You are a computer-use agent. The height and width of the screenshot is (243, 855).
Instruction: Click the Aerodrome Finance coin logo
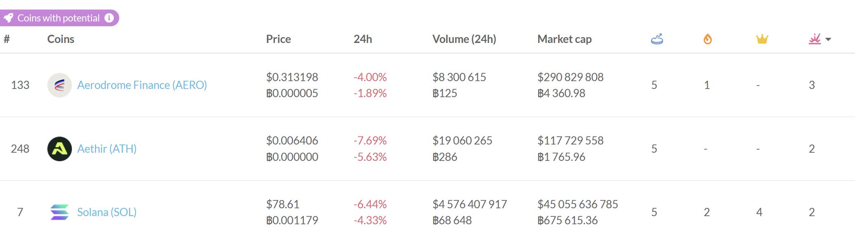59,85
